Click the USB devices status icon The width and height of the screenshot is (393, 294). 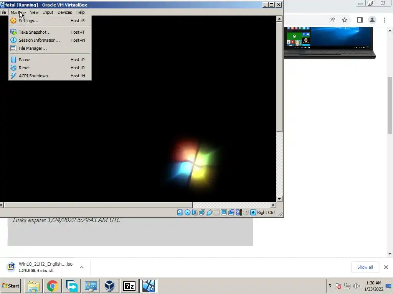coord(209,212)
